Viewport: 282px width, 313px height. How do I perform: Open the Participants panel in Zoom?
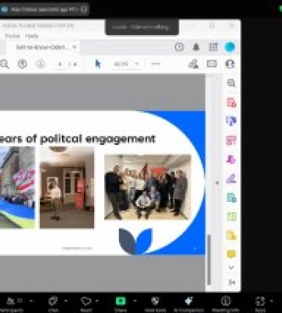click(14, 304)
